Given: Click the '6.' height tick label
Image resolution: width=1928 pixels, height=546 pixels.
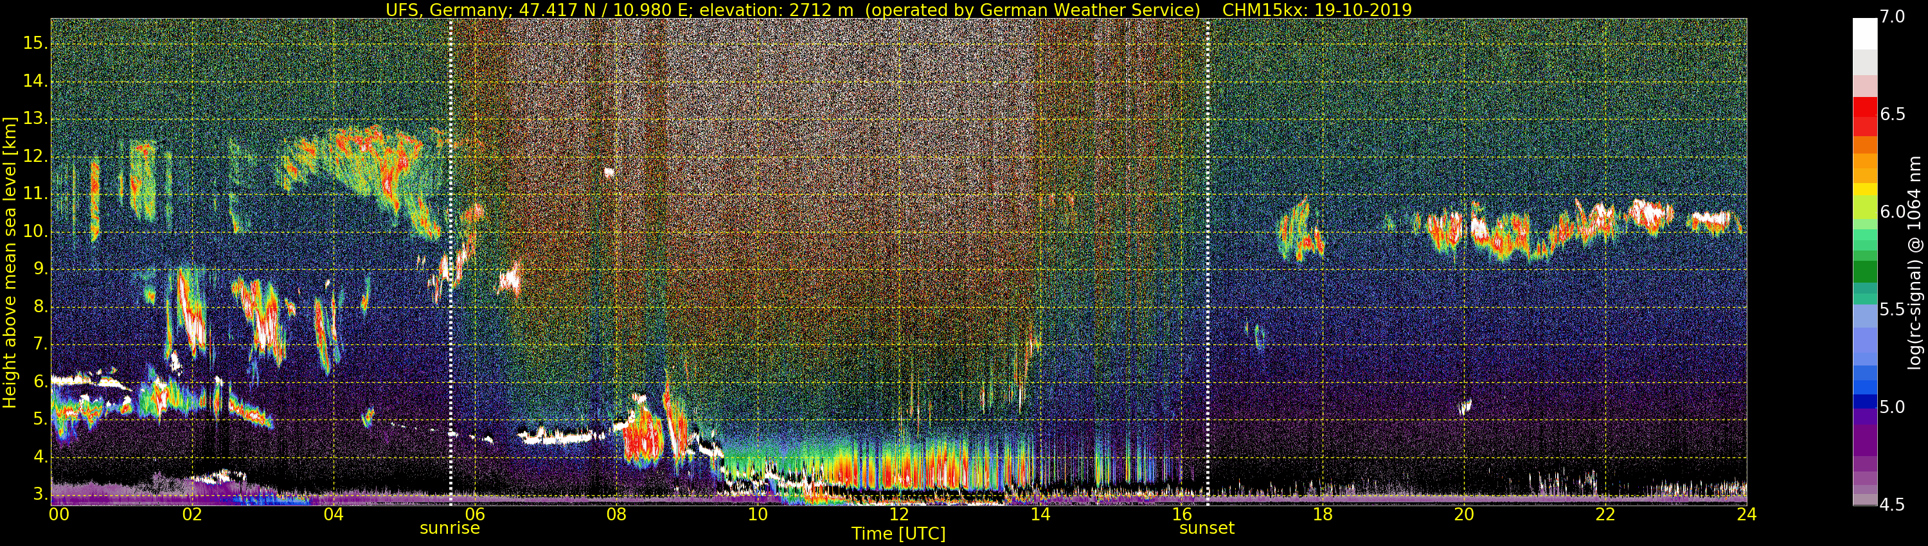Looking at the screenshot, I should pos(40,382).
